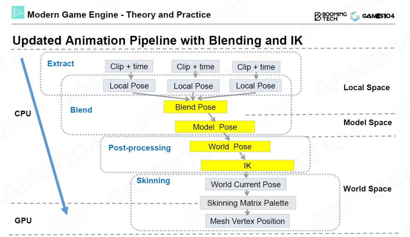Select the World Current Pose box
The width and height of the screenshot is (410, 237).
246,185
